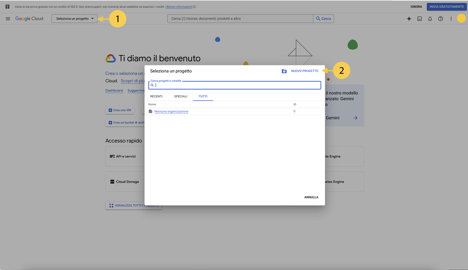This screenshot has height=270, width=468.
Task: Click the Google Cloud logo
Action: [29, 19]
